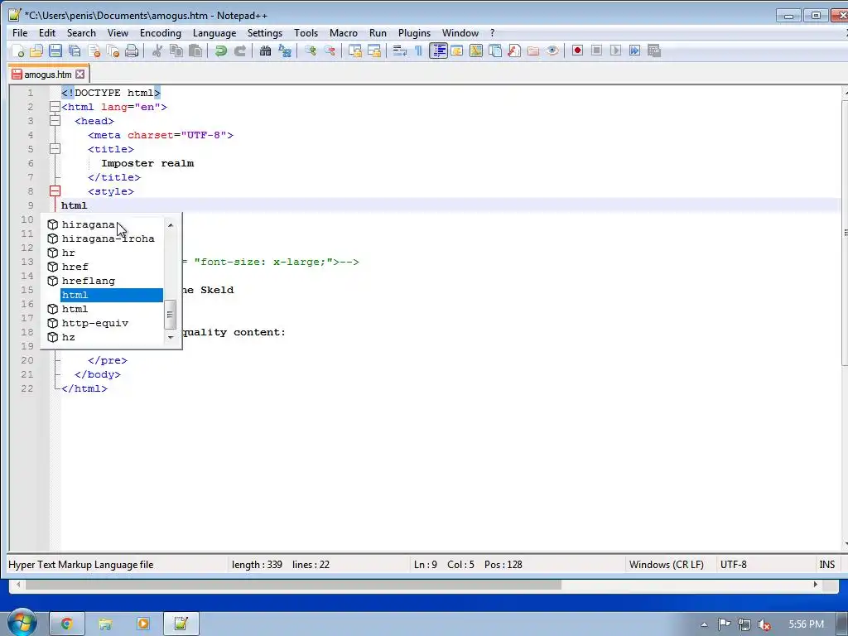The image size is (848, 636).
Task: Click Save Recorded Macro icon
Action: pyautogui.click(x=654, y=51)
